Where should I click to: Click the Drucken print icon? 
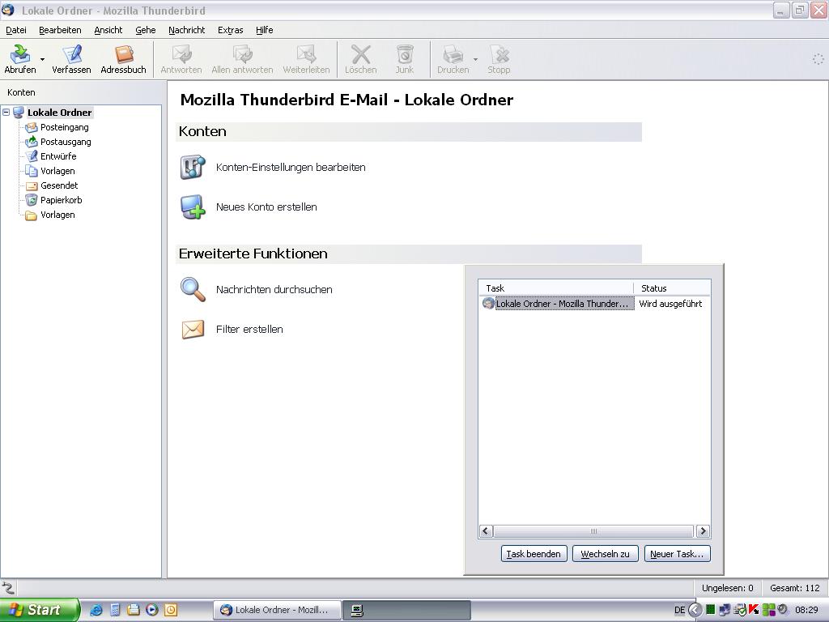453,54
